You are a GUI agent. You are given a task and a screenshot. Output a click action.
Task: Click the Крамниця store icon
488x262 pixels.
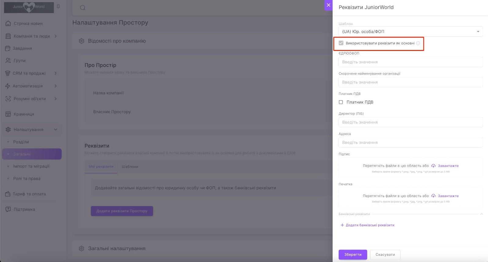point(8,114)
